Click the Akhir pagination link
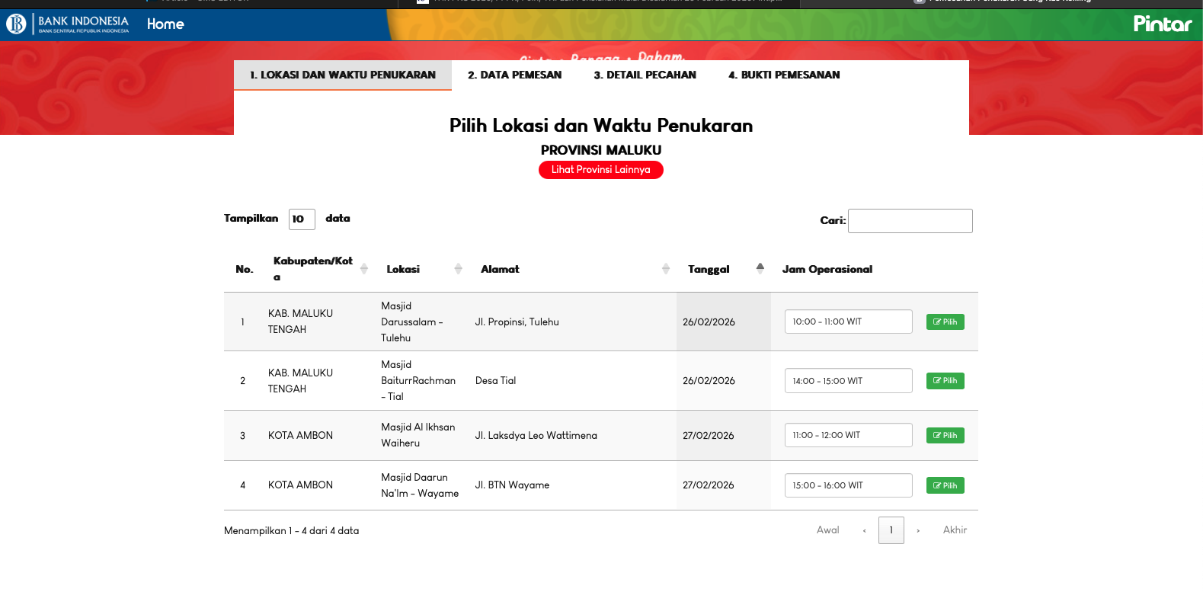This screenshot has width=1203, height=592. (x=955, y=530)
